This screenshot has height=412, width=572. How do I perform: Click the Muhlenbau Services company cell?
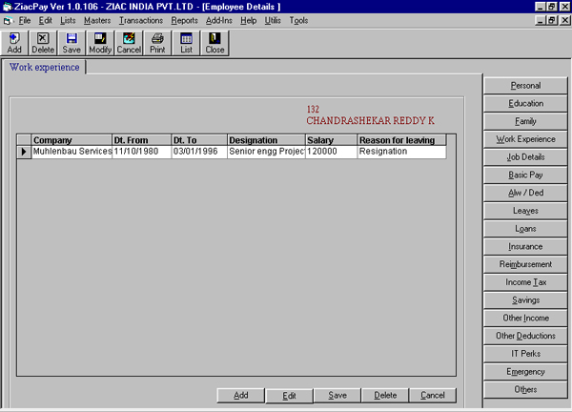tap(71, 152)
